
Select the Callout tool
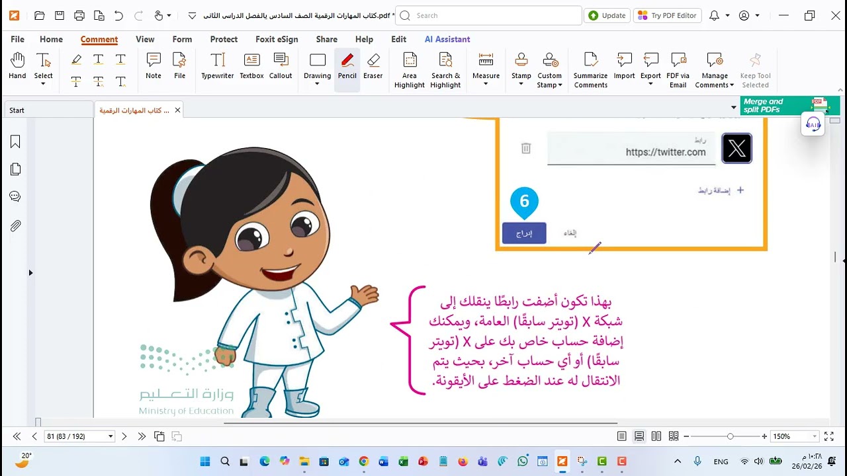coord(281,67)
